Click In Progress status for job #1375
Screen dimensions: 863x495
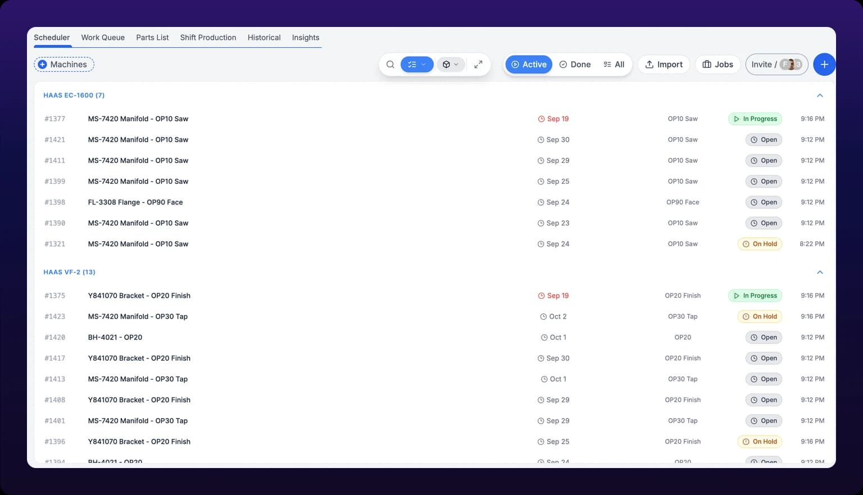[x=755, y=296]
